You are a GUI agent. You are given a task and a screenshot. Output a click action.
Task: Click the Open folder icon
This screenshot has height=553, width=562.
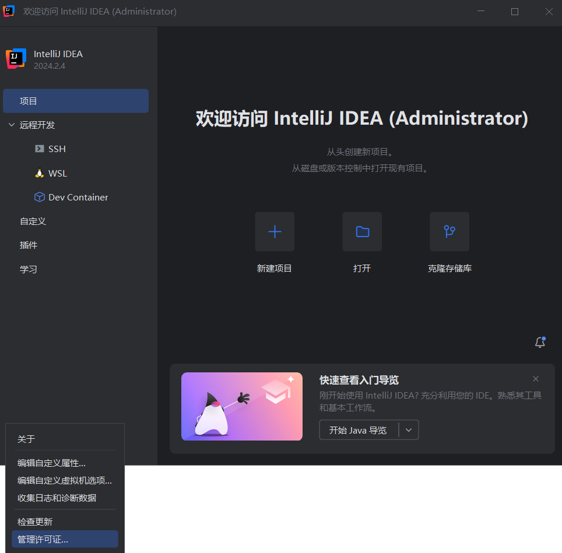(362, 231)
